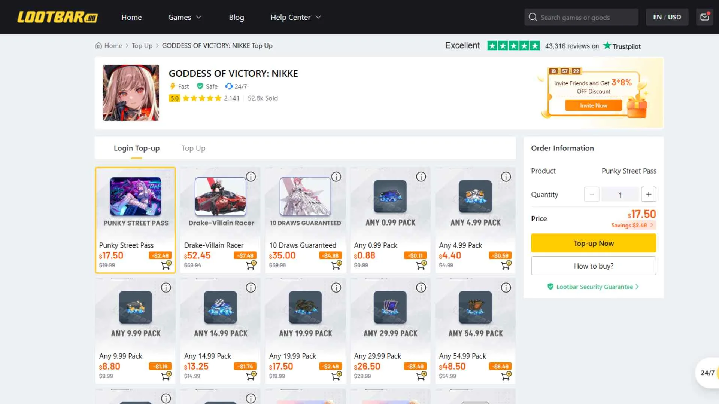
Task: Switch to the Top Up tab
Action: [x=193, y=148]
